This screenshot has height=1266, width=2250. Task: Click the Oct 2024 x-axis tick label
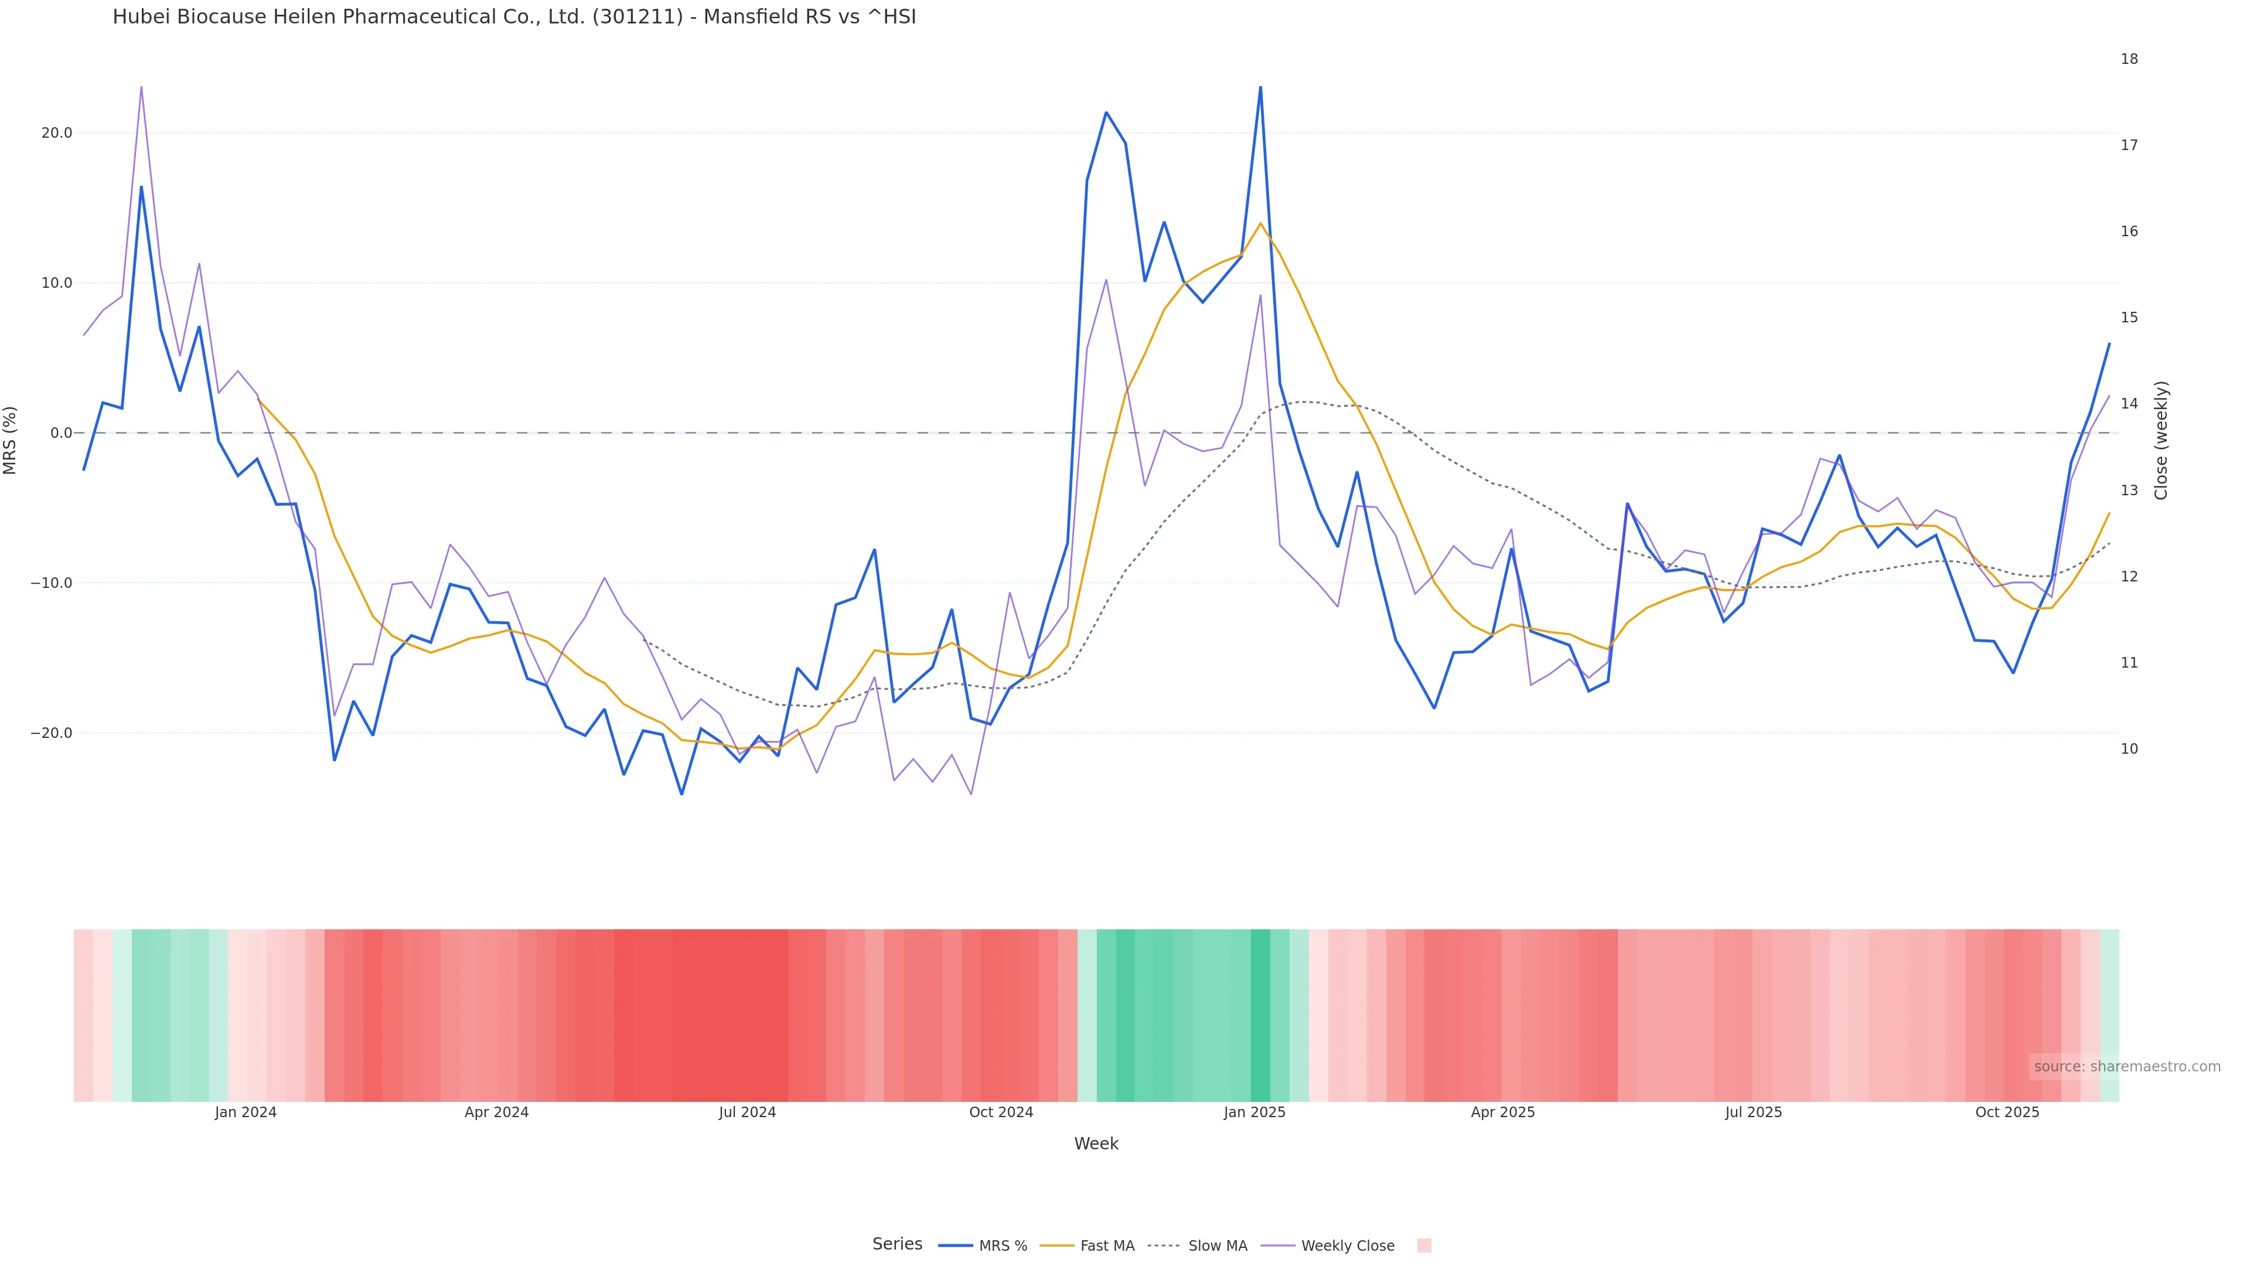coord(1001,1112)
